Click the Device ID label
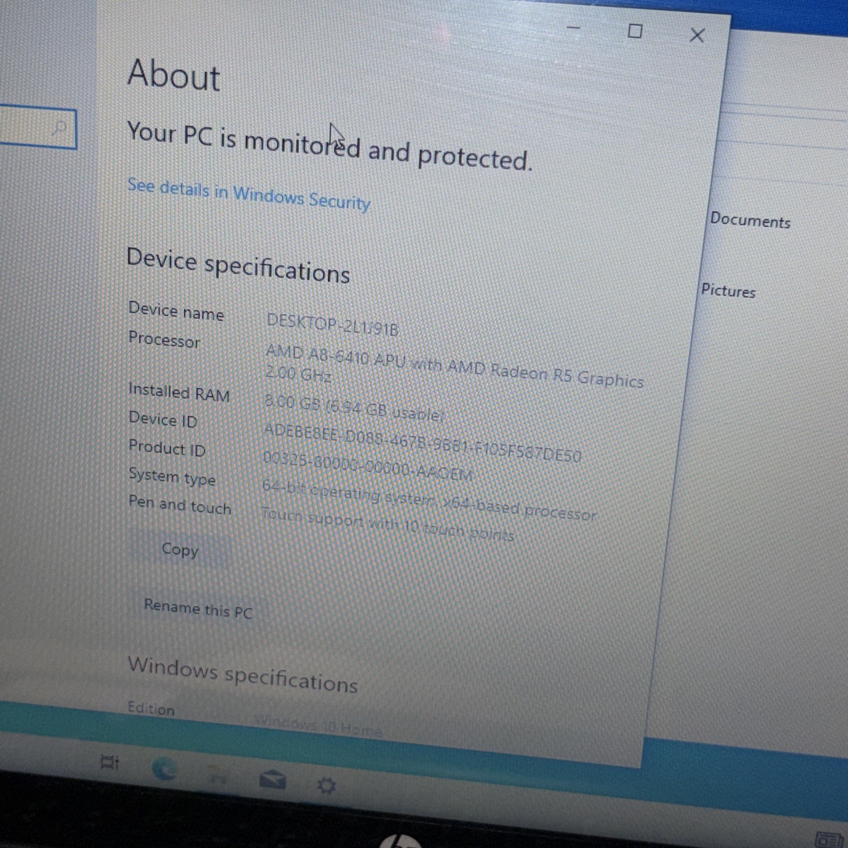Image resolution: width=848 pixels, height=848 pixels. (x=163, y=419)
